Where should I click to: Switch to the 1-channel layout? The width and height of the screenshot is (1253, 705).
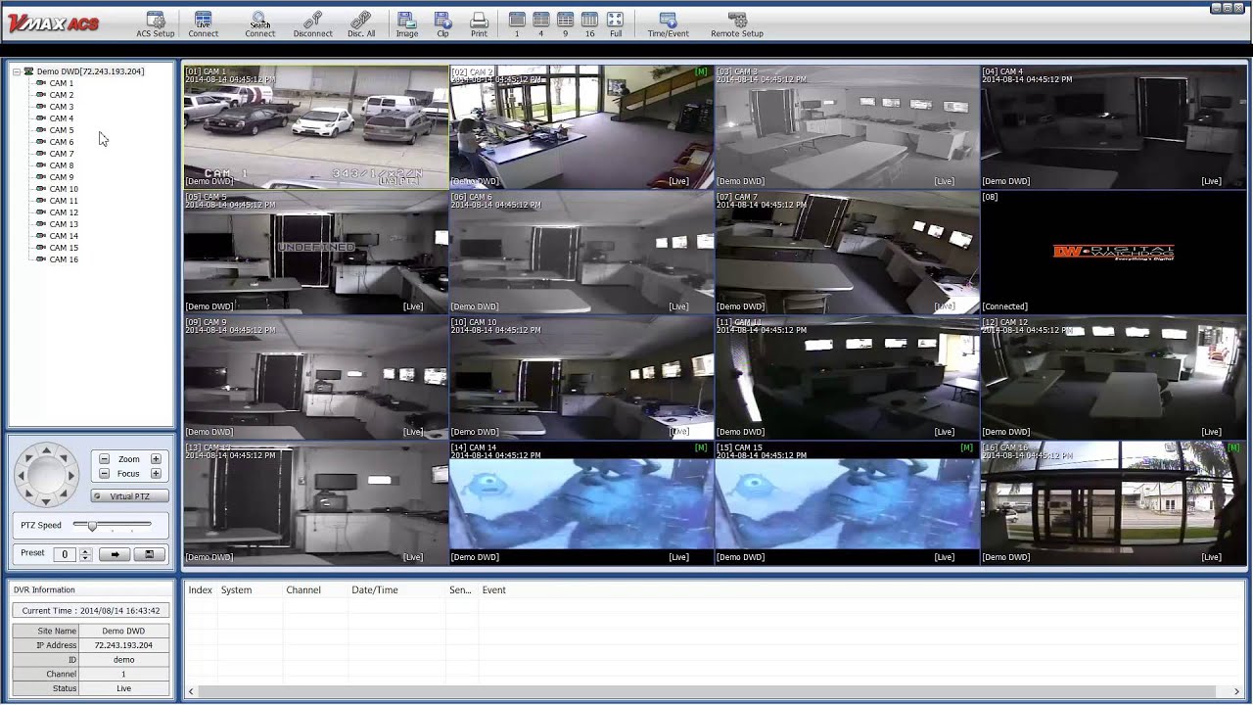click(517, 24)
